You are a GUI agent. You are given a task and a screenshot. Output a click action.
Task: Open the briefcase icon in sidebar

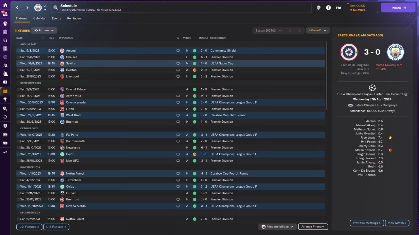pyautogui.click(x=5, y=134)
